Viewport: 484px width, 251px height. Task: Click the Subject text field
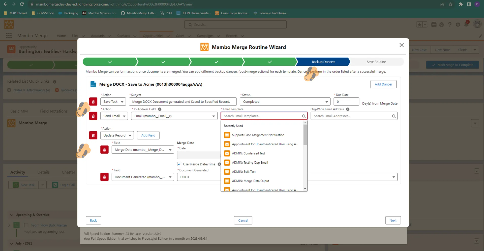pos(183,102)
